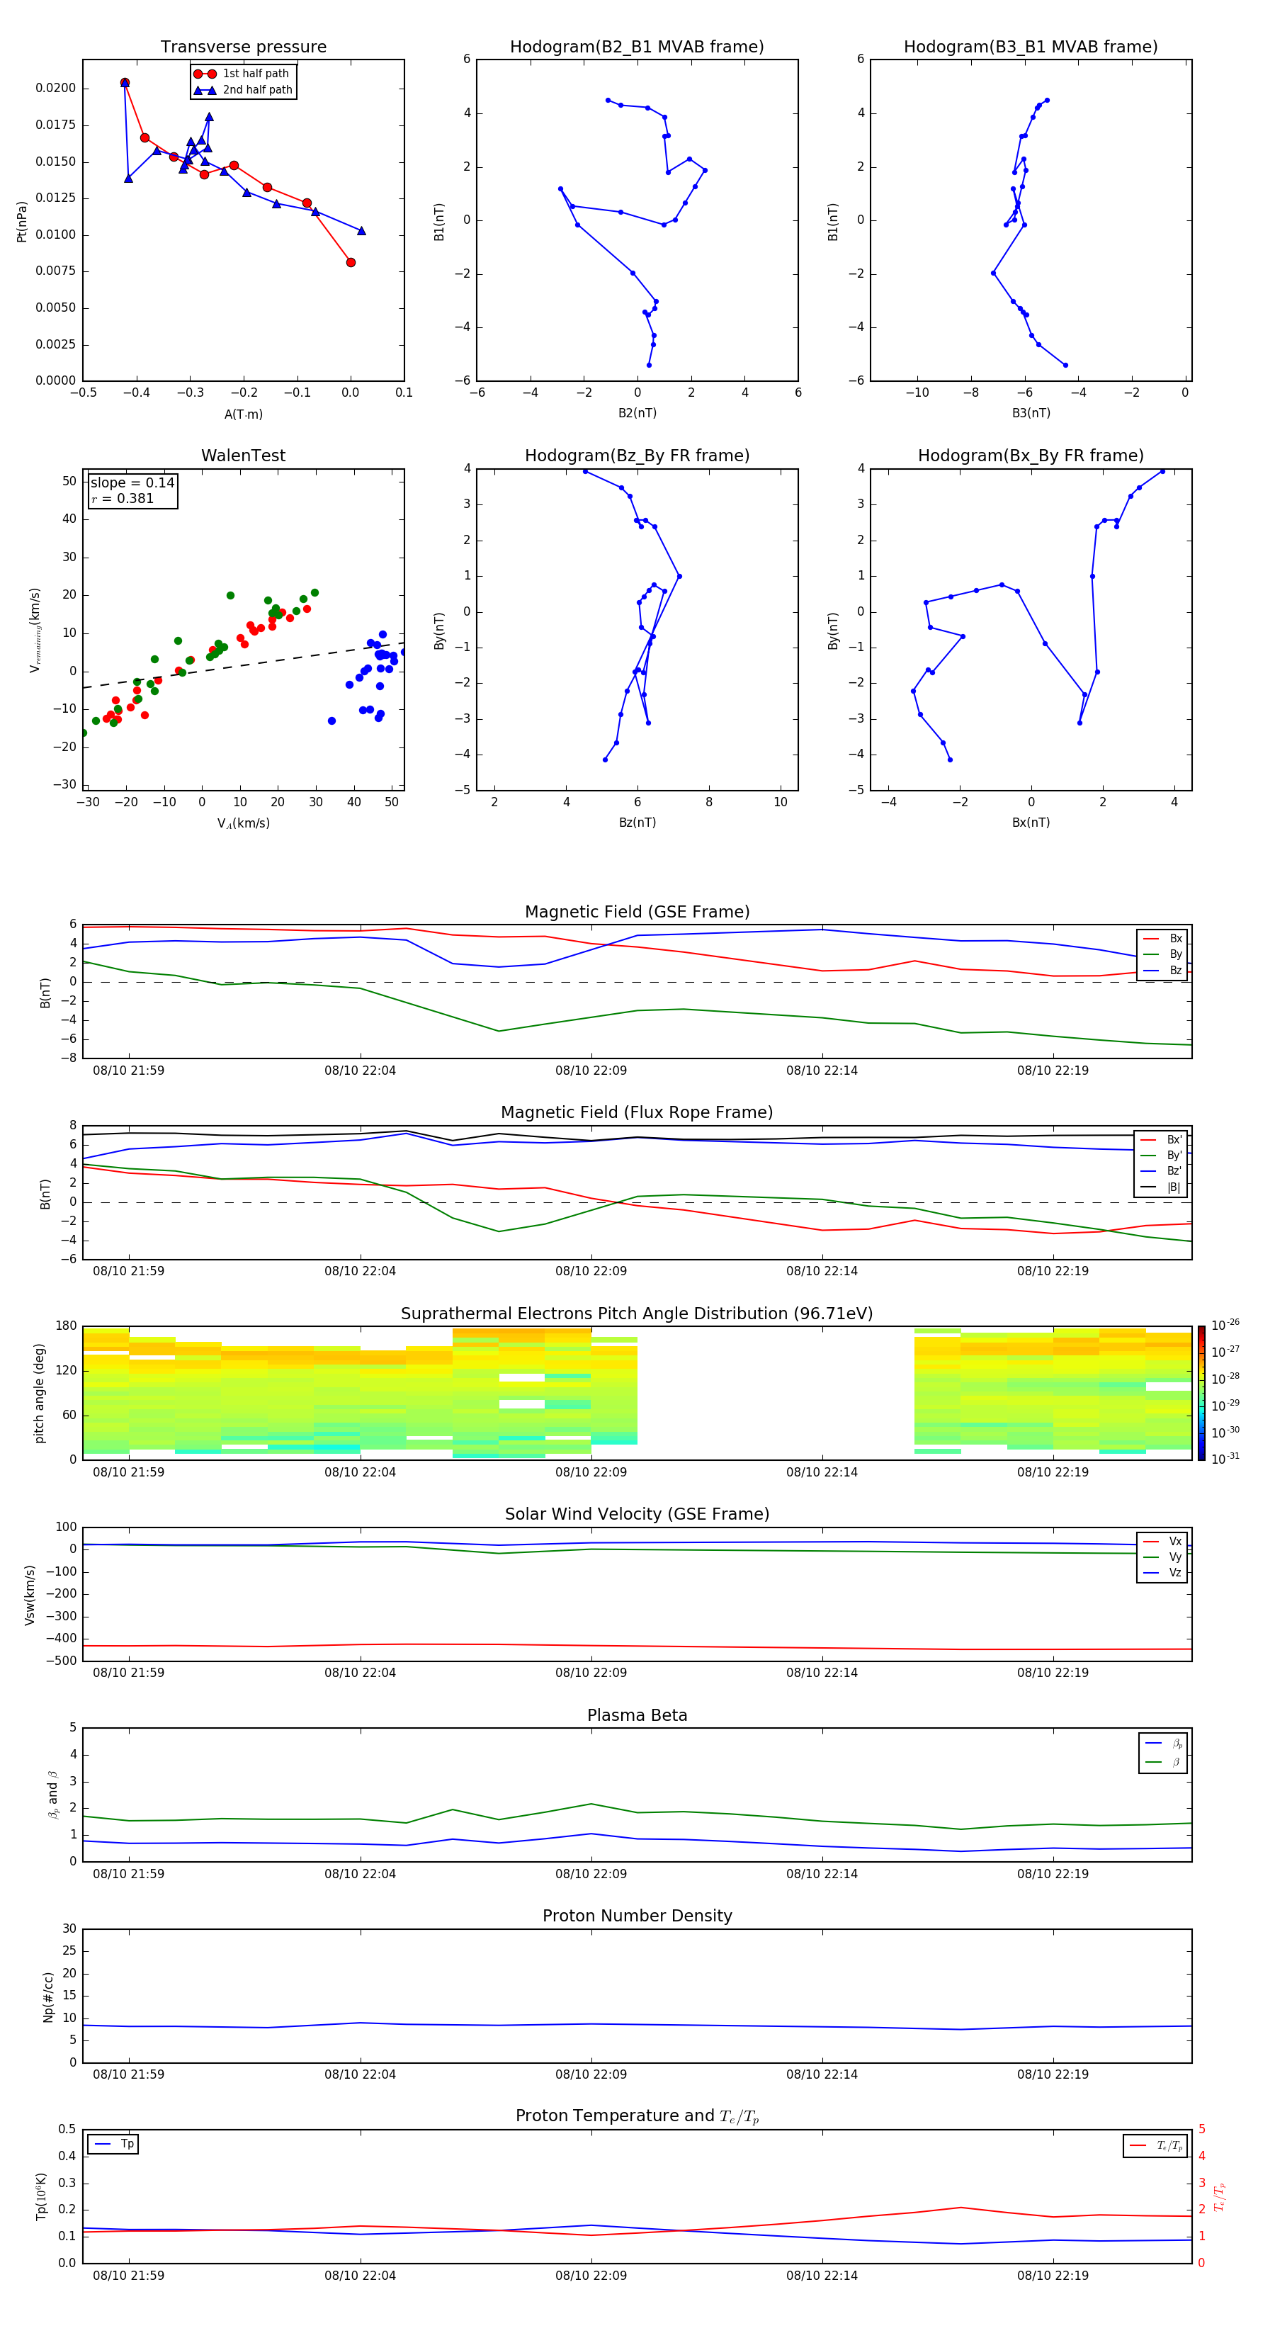Click the "Magnetic Field (Flux Rope Frame)" title
The height and width of the screenshot is (2338, 1275).
[x=637, y=1113]
